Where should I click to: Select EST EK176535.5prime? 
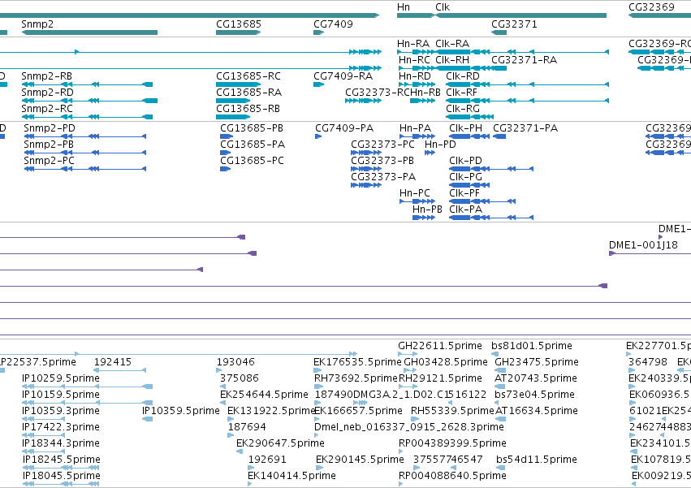click(x=357, y=362)
